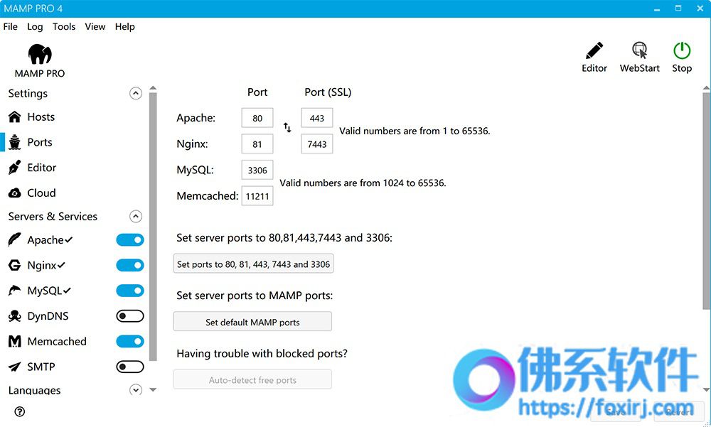Open the Tools menu

[64, 27]
